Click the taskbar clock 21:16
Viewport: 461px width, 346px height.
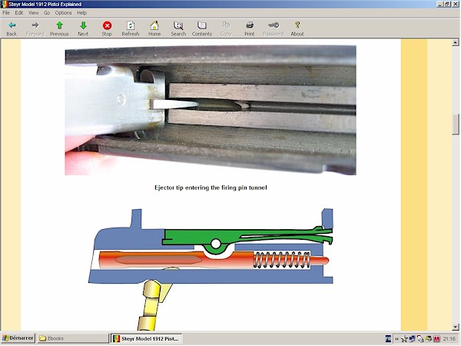pos(449,339)
